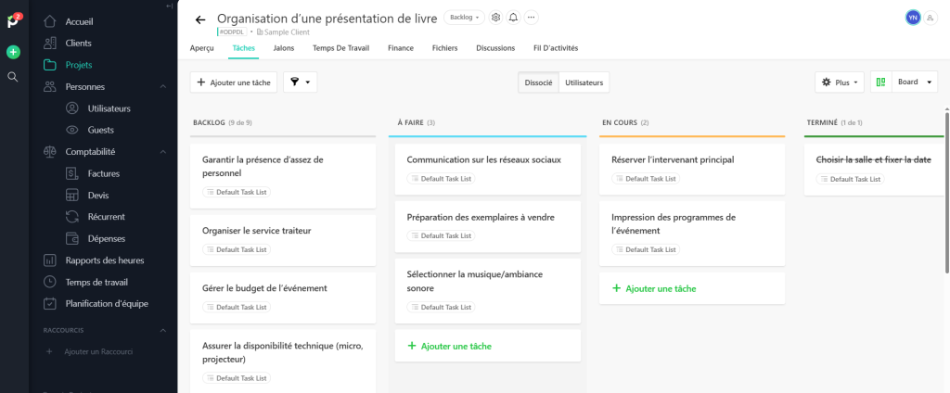Image resolution: width=950 pixels, height=393 pixels.
Task: Open the Comptabilité menu item
Action: click(x=90, y=151)
